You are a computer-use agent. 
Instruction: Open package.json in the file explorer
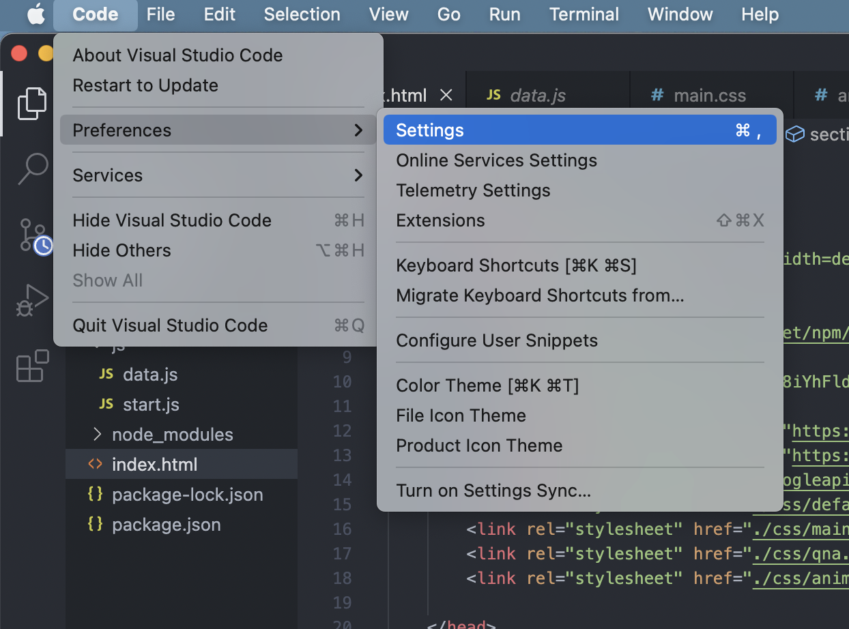166,525
